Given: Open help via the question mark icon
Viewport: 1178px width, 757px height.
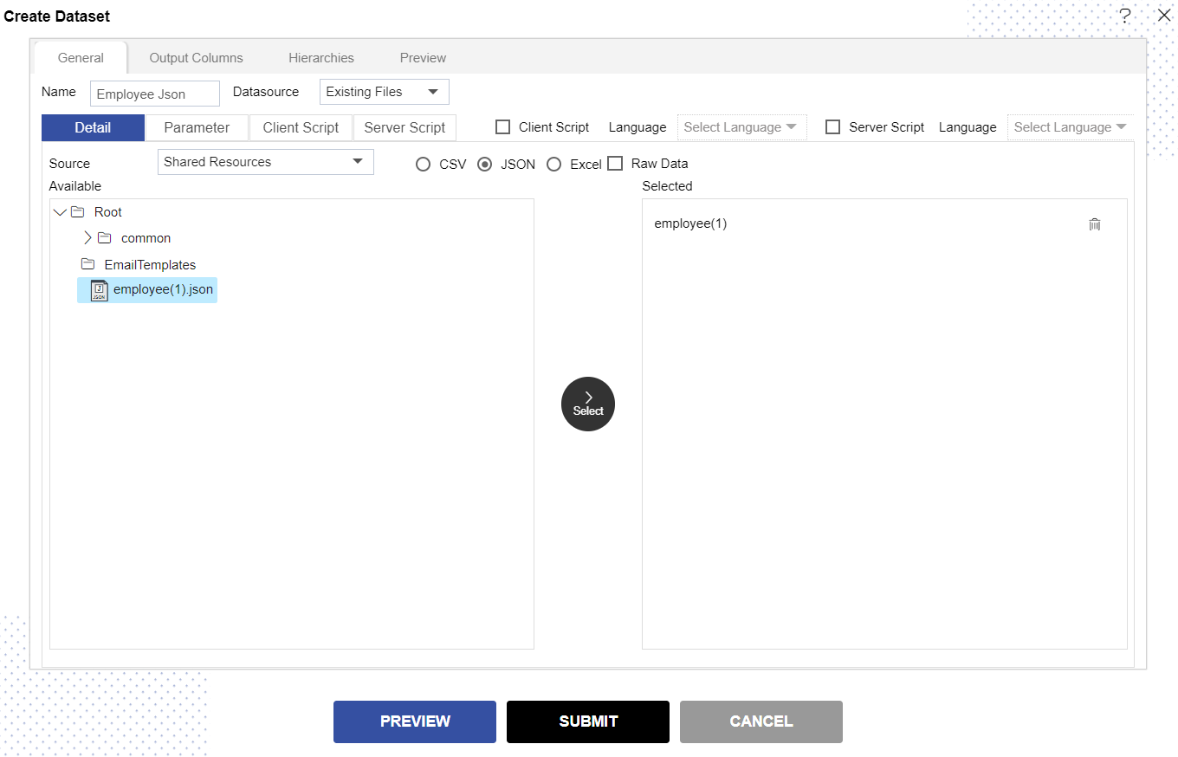Looking at the screenshot, I should tap(1125, 16).
